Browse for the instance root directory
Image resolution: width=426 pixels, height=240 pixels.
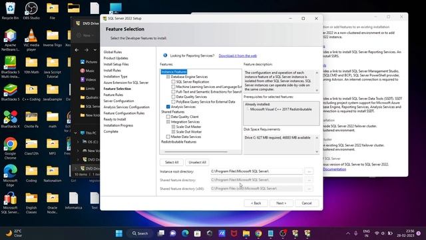point(309,171)
